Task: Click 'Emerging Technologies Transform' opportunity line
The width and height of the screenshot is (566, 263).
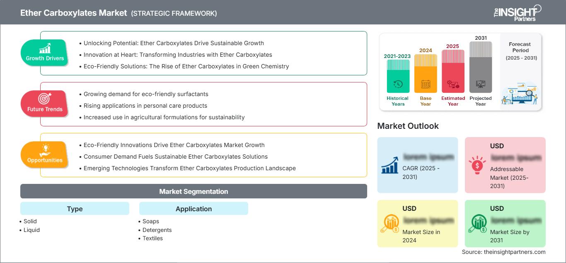Action: click(x=190, y=168)
